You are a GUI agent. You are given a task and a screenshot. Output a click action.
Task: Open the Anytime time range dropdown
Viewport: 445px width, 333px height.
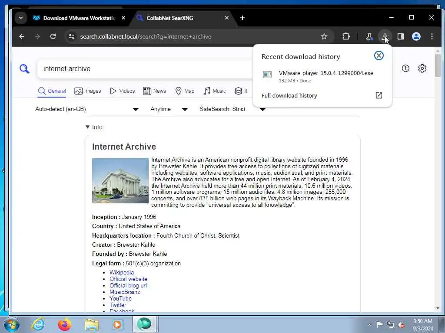[x=169, y=109]
